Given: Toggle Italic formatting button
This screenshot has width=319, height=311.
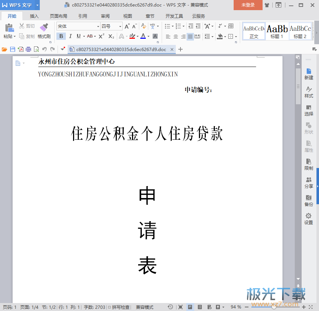Looking at the screenshot, I should pyautogui.click(x=70, y=36).
